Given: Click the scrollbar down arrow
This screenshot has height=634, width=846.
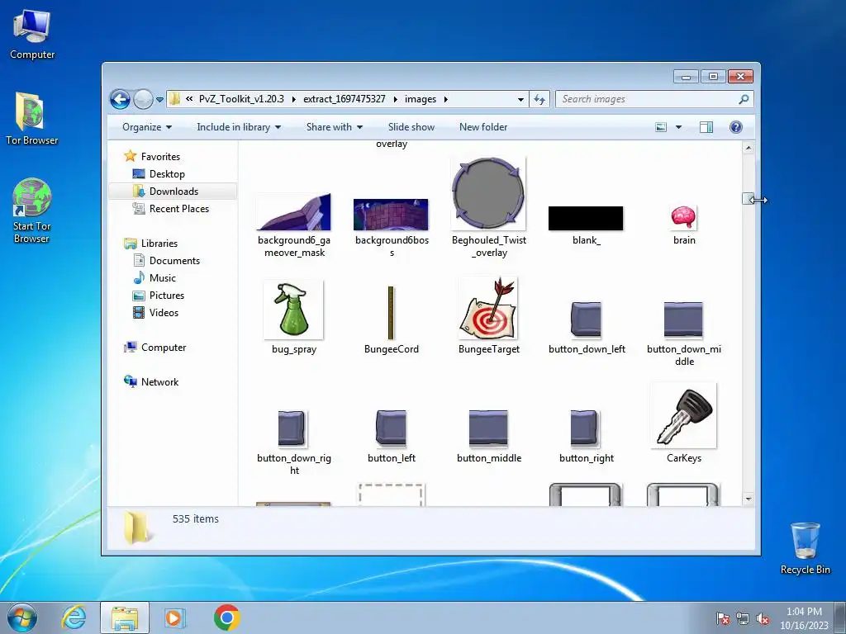Looking at the screenshot, I should (749, 499).
